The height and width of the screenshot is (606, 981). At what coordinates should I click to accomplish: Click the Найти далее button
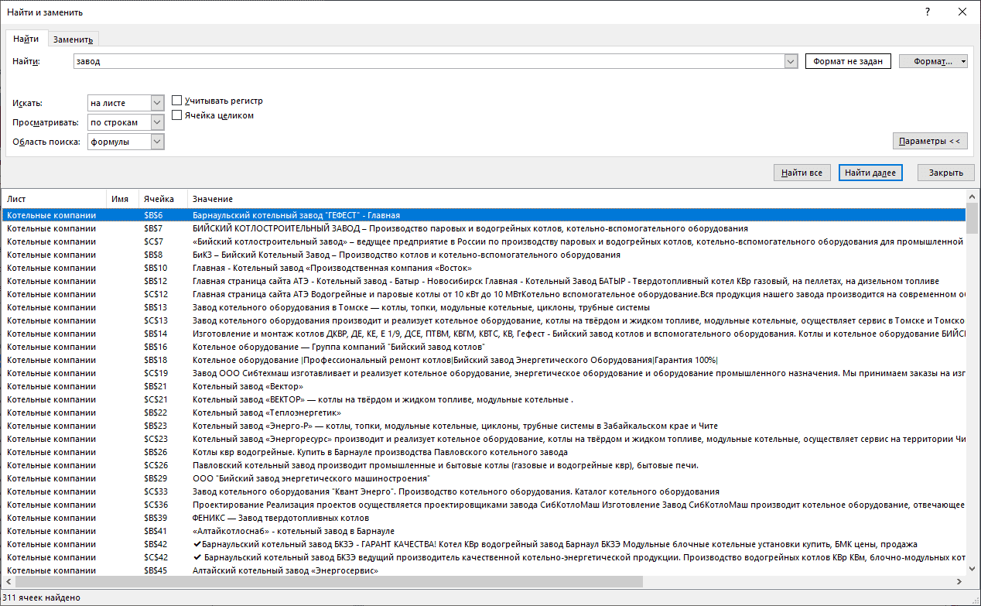click(x=870, y=173)
